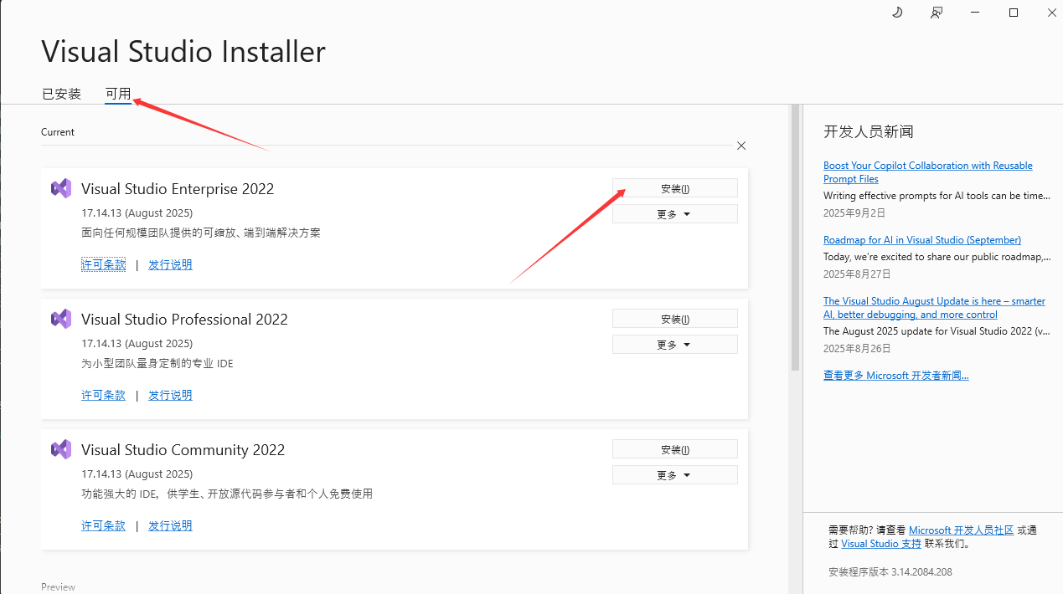Click the 2025年8月27日 news date
This screenshot has height=594, width=1063.
pos(857,274)
